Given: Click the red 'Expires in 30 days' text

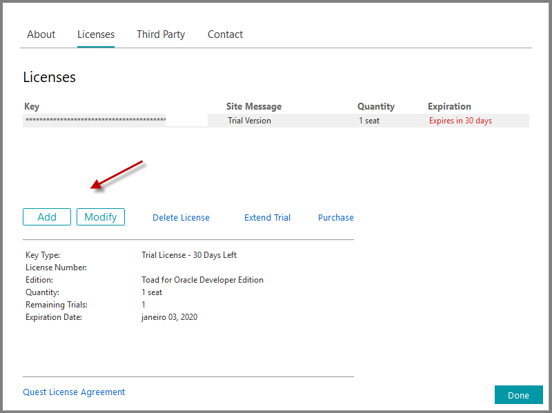Looking at the screenshot, I should tap(460, 121).
